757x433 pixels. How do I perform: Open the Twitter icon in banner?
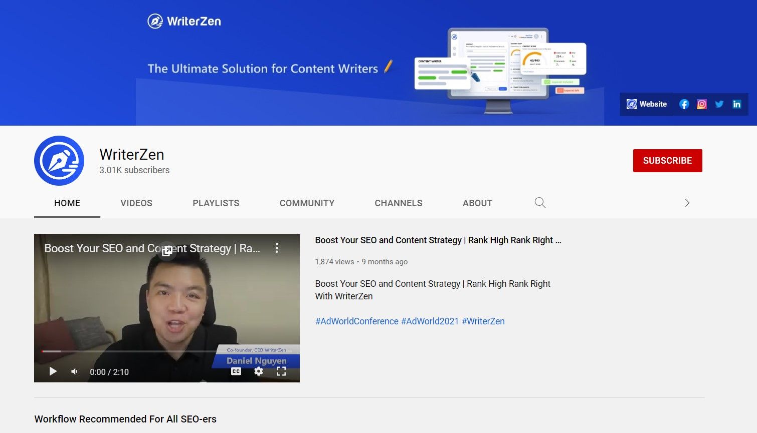coord(719,104)
